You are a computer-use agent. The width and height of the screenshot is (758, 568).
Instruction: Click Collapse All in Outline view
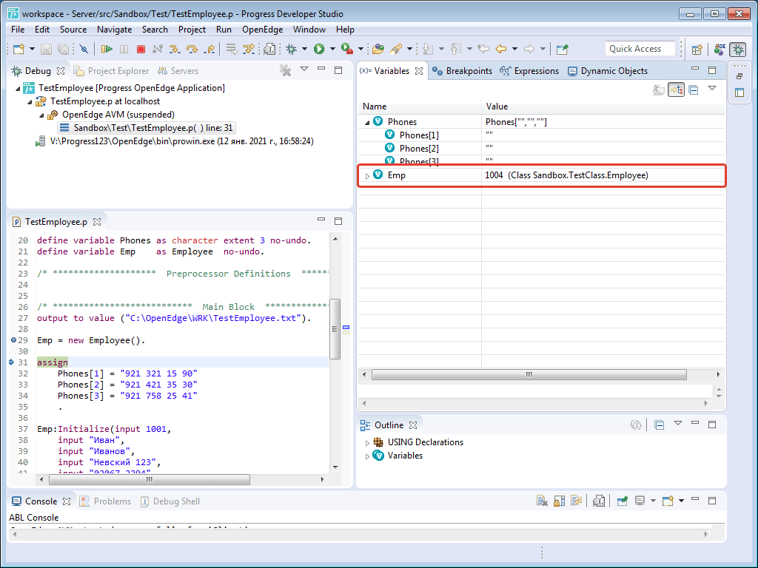point(659,425)
